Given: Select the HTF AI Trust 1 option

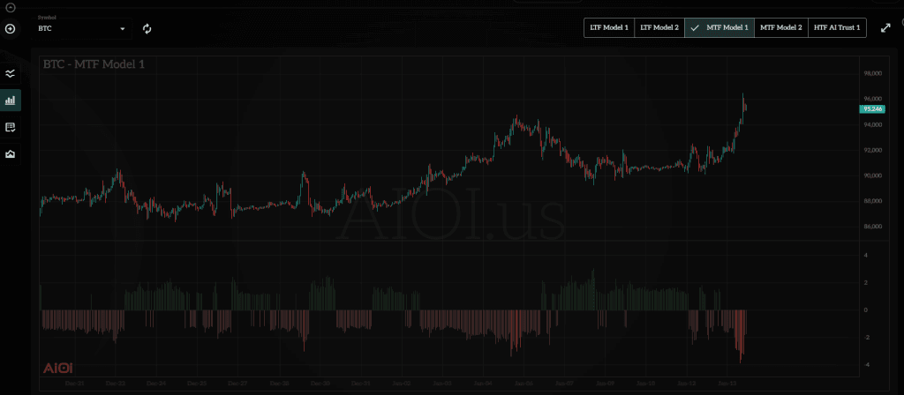Looking at the screenshot, I should pyautogui.click(x=837, y=28).
